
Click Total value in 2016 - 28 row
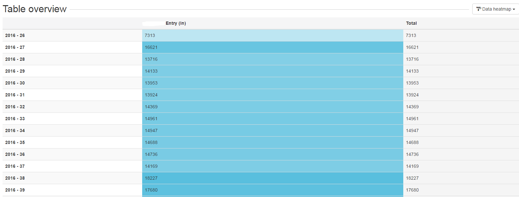[412, 59]
